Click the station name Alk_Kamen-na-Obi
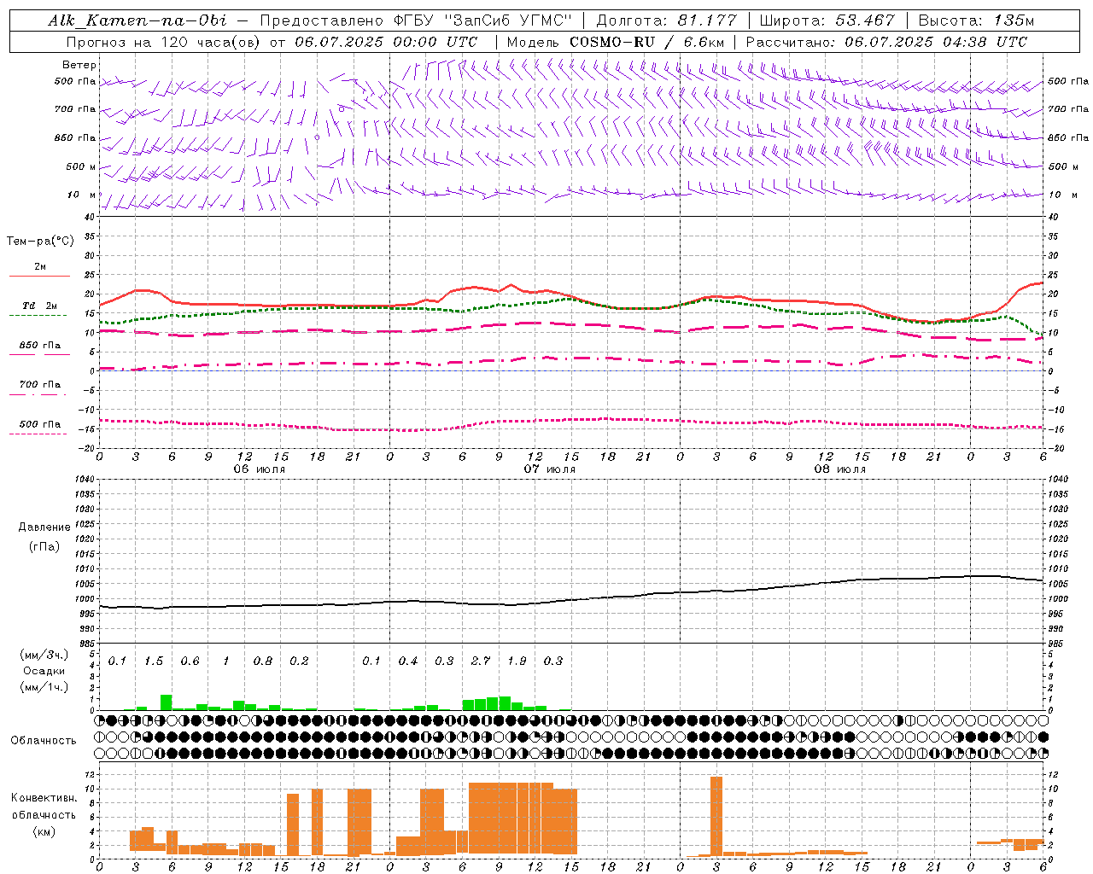The width and height of the screenshot is (1093, 874). (x=137, y=20)
